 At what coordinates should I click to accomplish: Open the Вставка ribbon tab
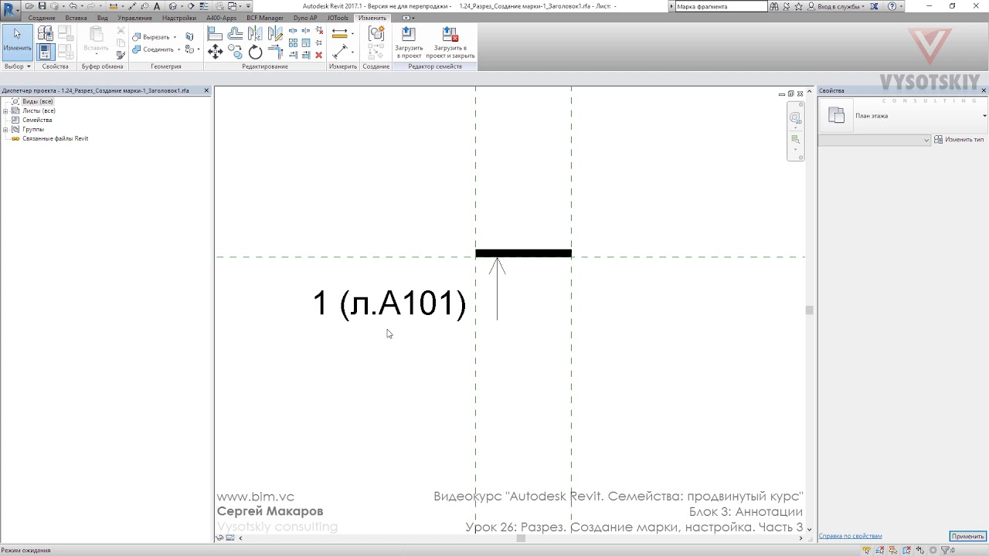pyautogui.click(x=76, y=18)
